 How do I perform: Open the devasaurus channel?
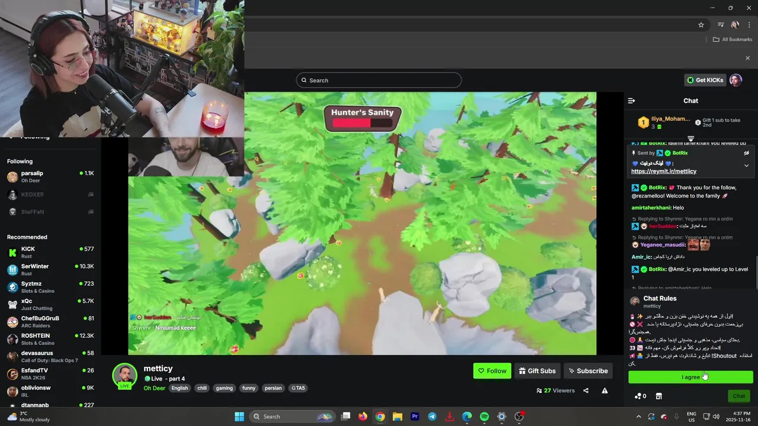50,356
